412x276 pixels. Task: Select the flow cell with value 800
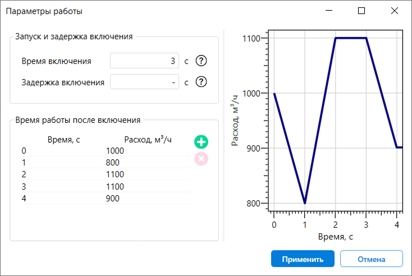point(148,163)
